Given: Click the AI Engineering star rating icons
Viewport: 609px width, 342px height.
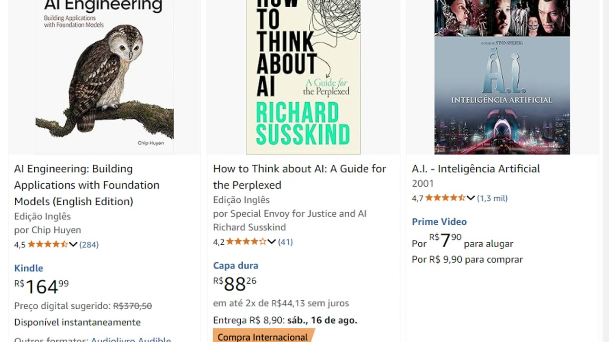Looking at the screenshot, I should point(48,245).
